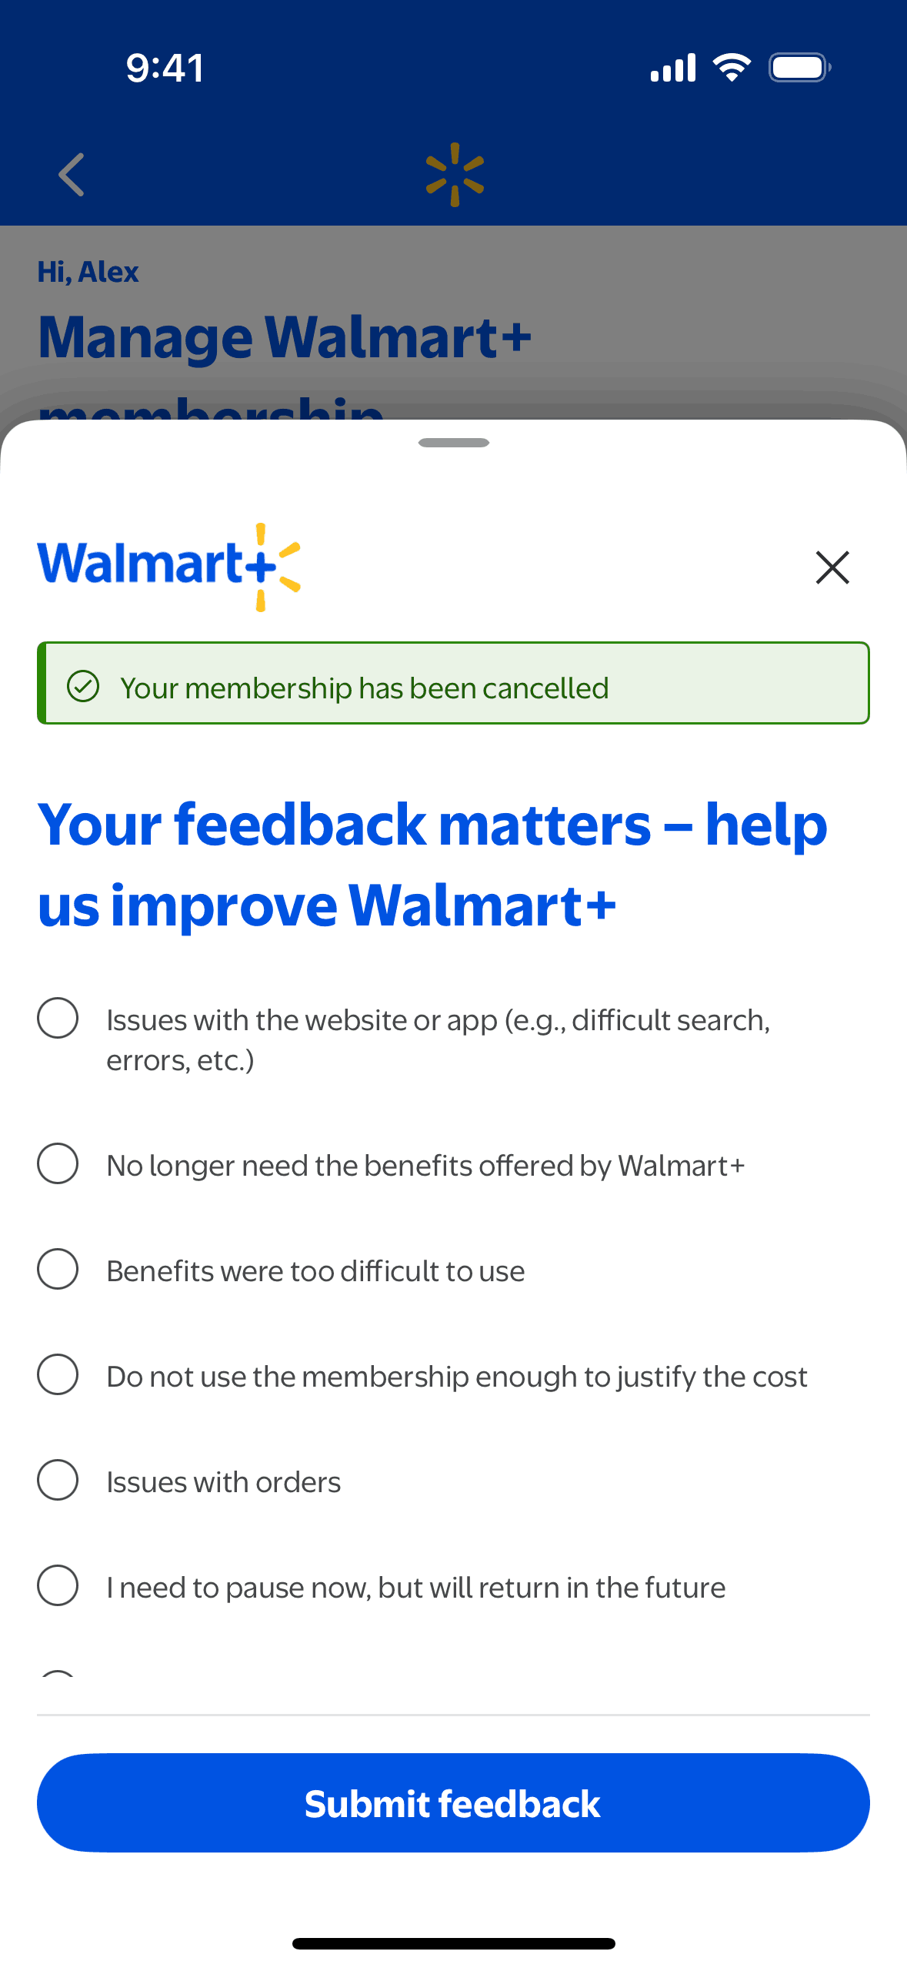The height and width of the screenshot is (1968, 907).
Task: Tap the back arrow in header
Action: [72, 175]
